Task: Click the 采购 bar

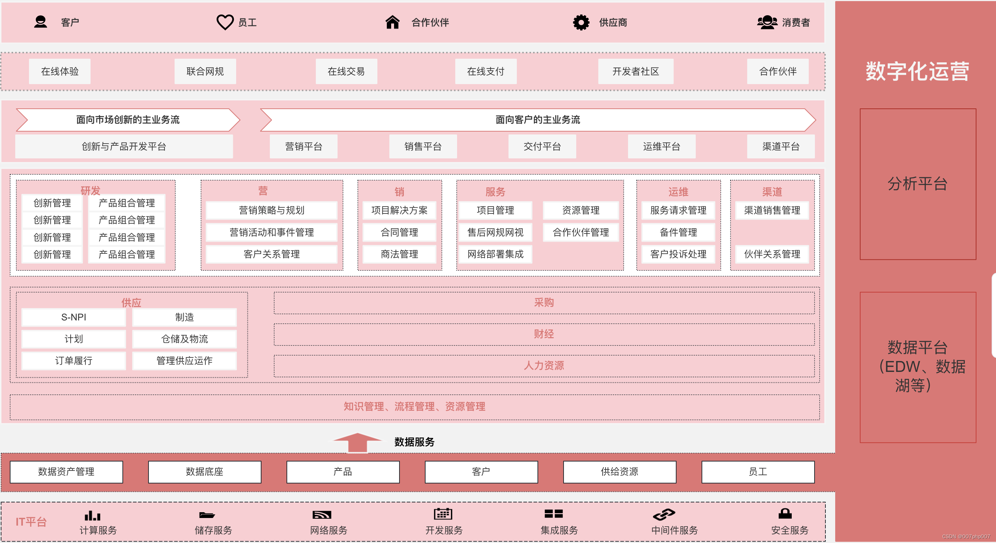Action: pyautogui.click(x=544, y=303)
